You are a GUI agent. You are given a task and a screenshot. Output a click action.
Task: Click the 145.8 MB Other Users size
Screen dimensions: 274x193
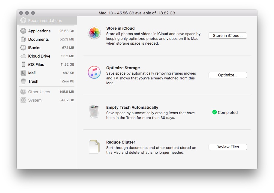[x=67, y=92]
